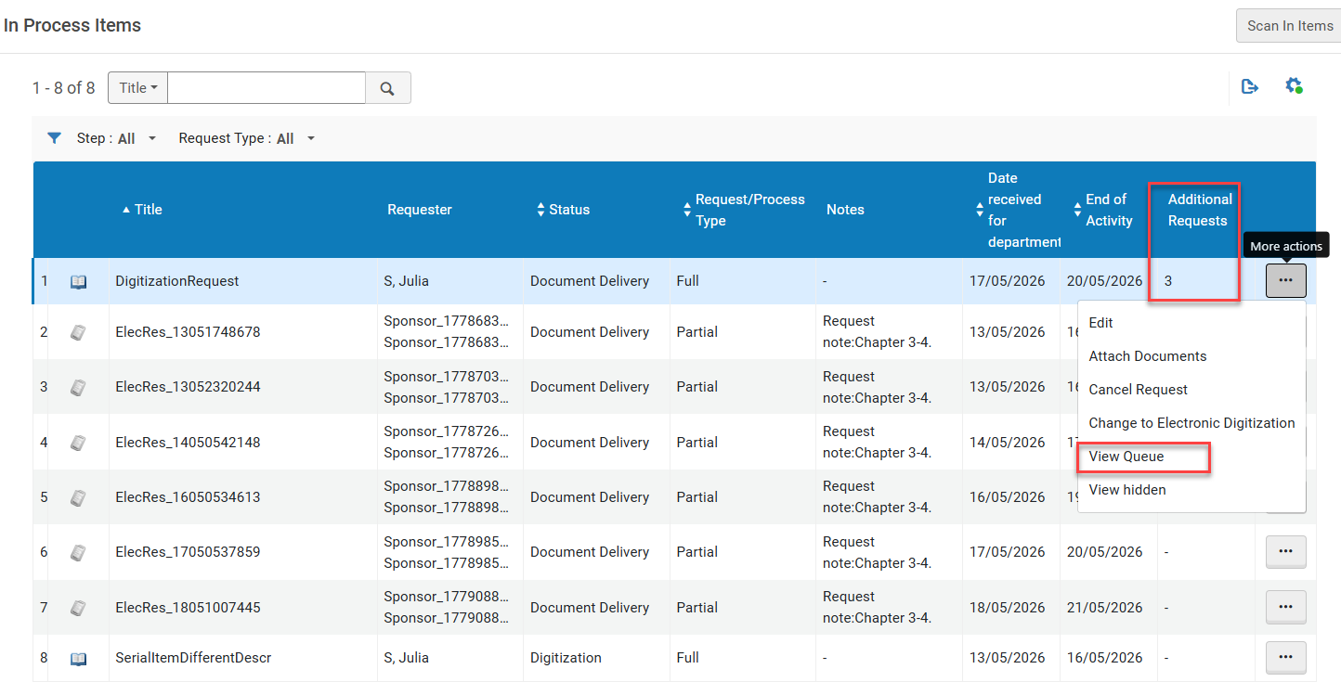Click requester S, Julia in DigitizationRequest row

407,281
